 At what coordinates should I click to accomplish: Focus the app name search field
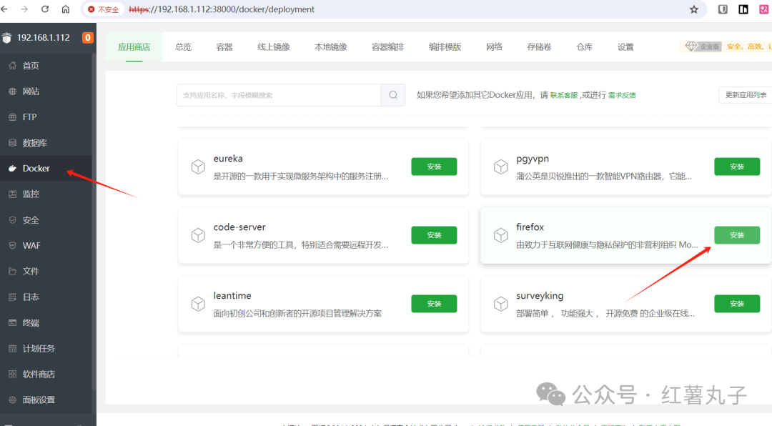[279, 95]
